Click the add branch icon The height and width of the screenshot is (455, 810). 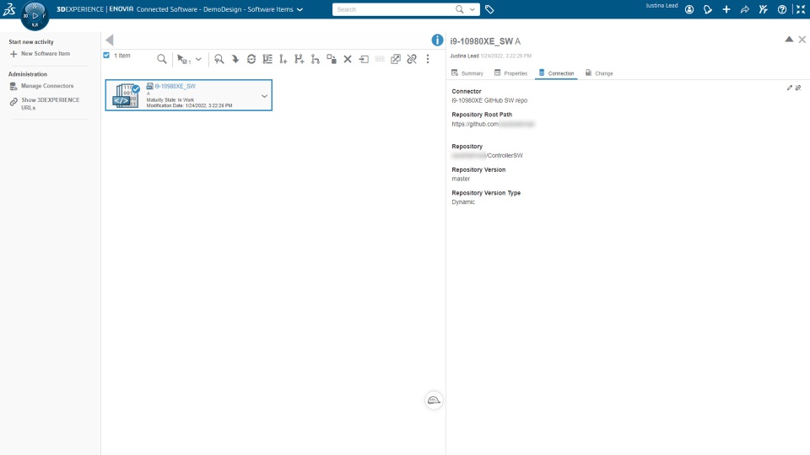tap(299, 59)
